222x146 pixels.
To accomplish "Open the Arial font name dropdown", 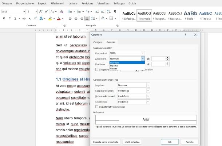I will (x=24, y=12).
